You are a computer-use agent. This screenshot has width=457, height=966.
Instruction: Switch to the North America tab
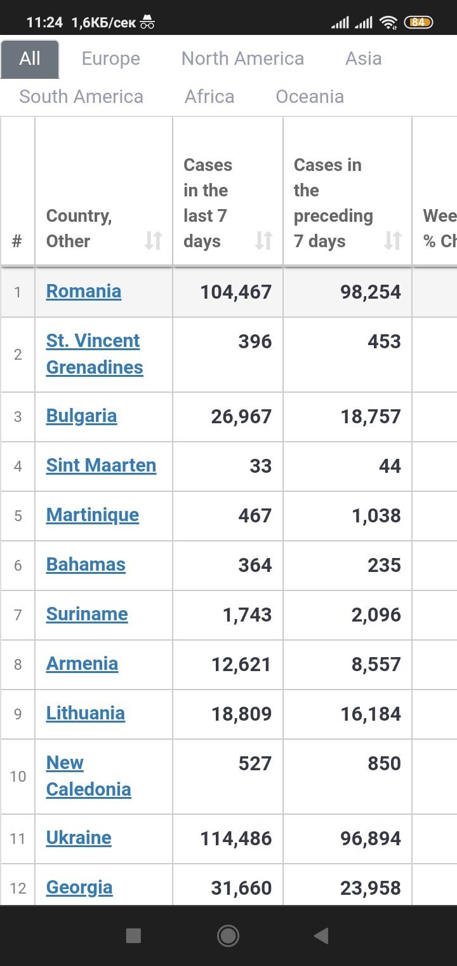(242, 59)
